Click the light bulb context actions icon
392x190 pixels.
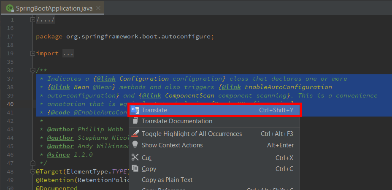tap(135, 145)
